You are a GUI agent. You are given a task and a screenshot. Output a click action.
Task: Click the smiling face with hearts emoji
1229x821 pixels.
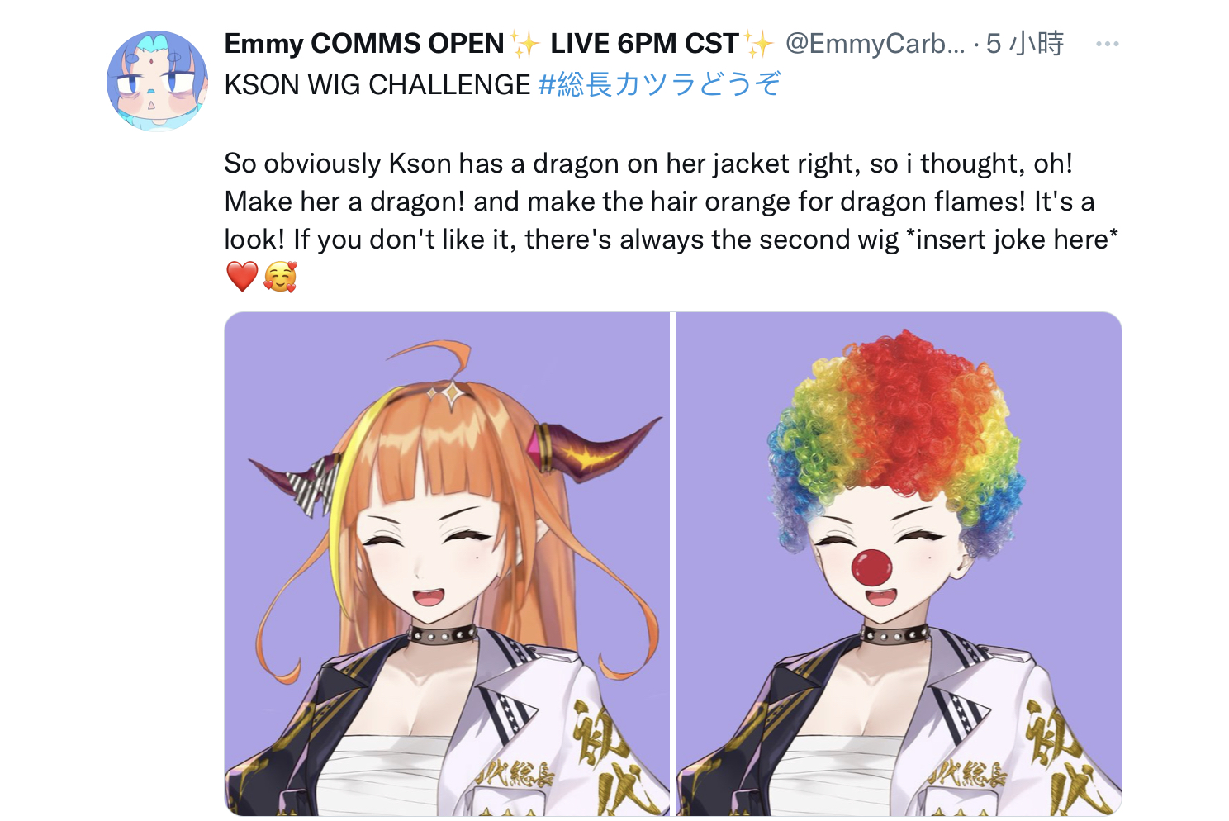point(280,277)
